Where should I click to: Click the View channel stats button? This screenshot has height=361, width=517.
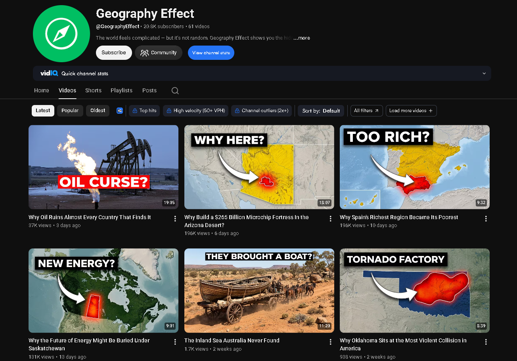pyautogui.click(x=211, y=53)
